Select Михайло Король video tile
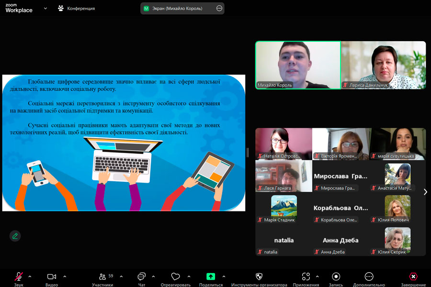Screen dimensions: 431x287 click(x=298, y=65)
